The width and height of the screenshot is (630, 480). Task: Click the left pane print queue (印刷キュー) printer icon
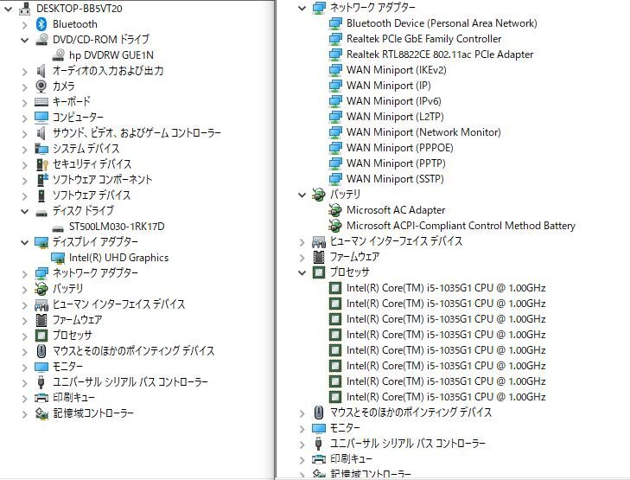(41, 398)
